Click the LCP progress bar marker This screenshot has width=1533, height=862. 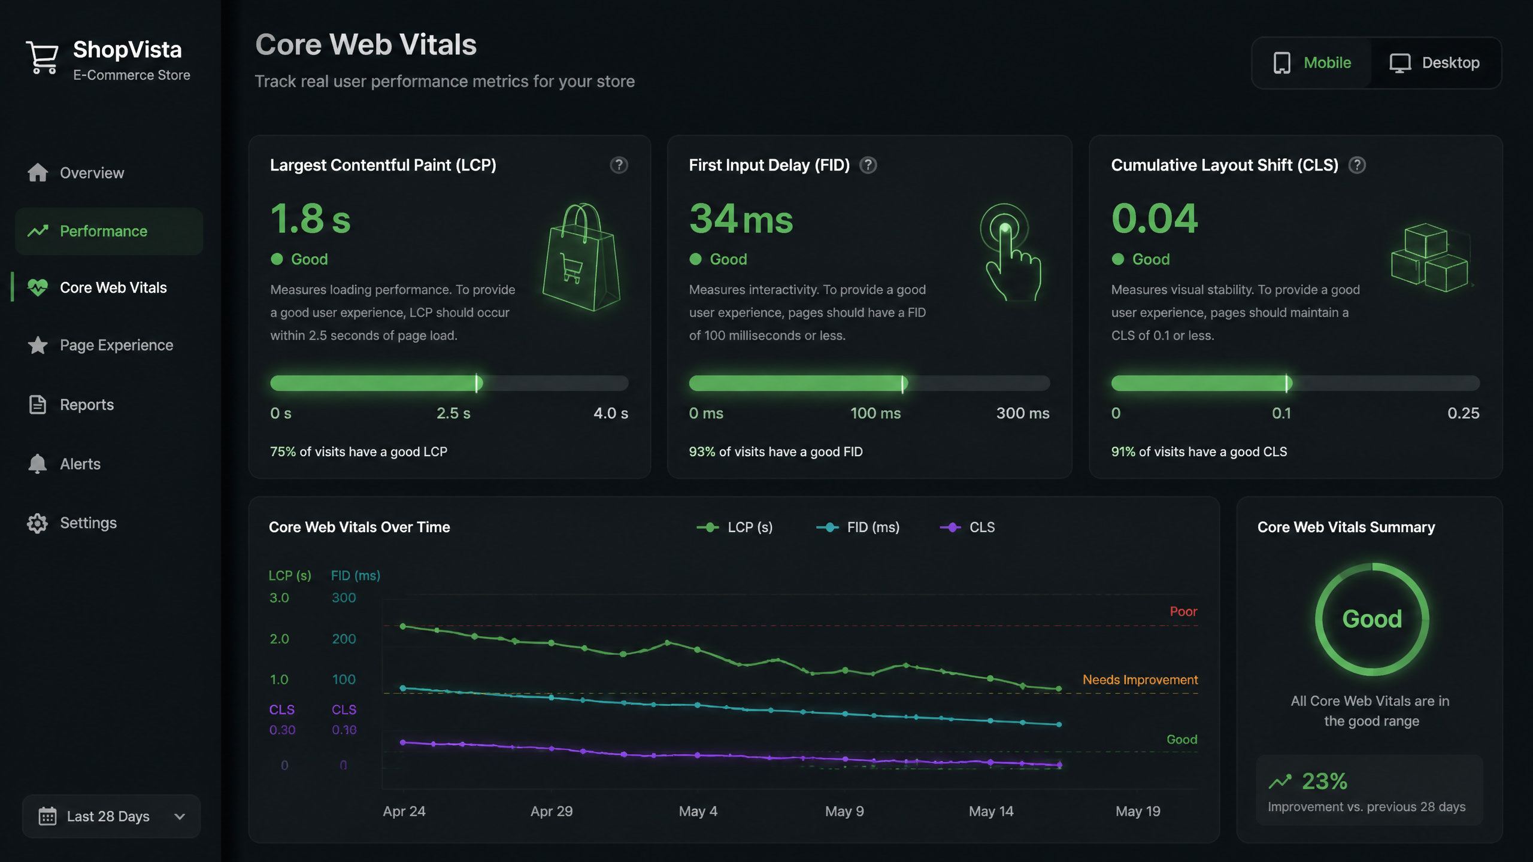click(x=477, y=383)
